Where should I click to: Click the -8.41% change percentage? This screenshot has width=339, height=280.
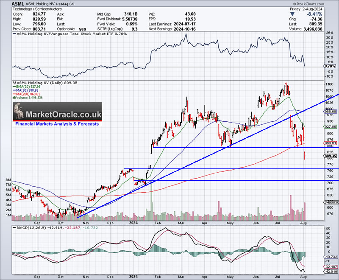[x=314, y=14]
